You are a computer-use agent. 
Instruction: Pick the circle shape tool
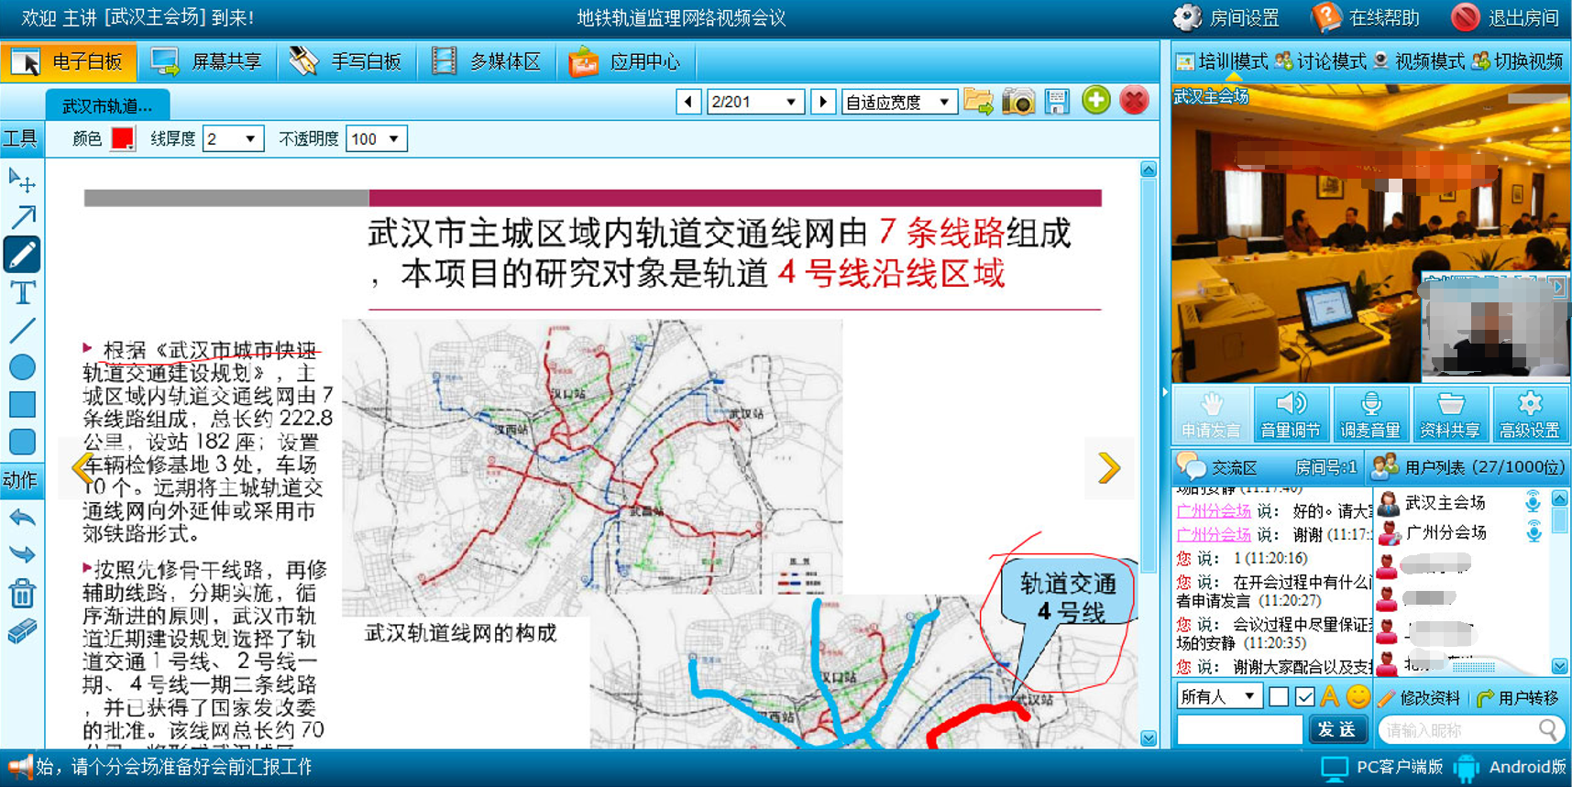(22, 367)
